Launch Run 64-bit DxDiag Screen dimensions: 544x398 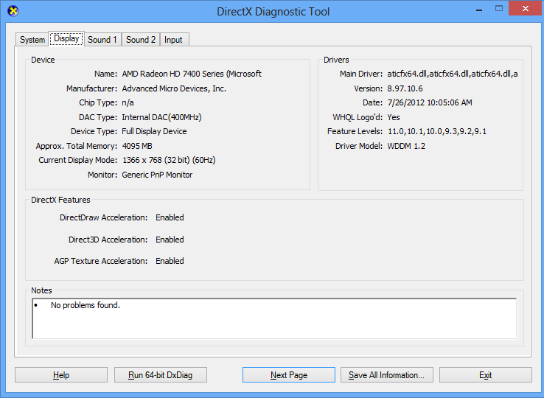coord(160,374)
